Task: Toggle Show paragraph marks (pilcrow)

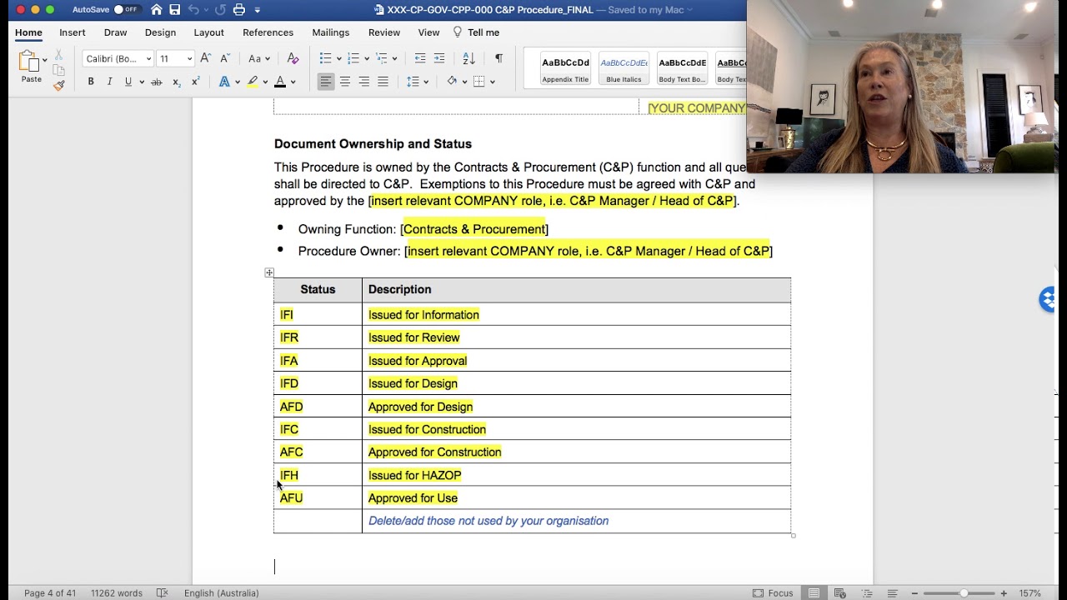Action: (498, 58)
